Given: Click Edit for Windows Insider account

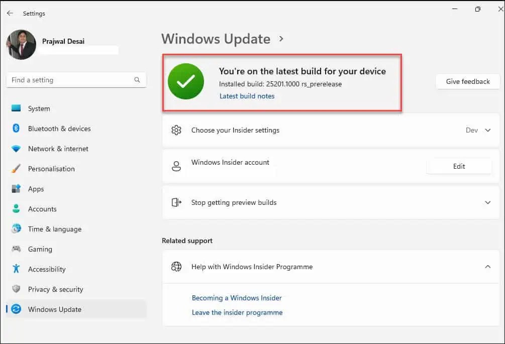Looking at the screenshot, I should pyautogui.click(x=459, y=166).
